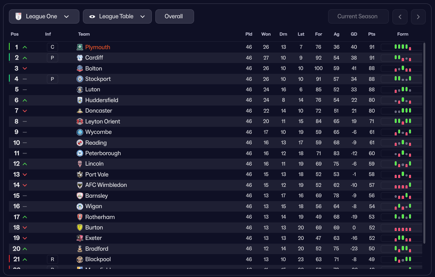The height and width of the screenshot is (277, 435).
Task: Open the Plymouth team link
Action: click(98, 47)
